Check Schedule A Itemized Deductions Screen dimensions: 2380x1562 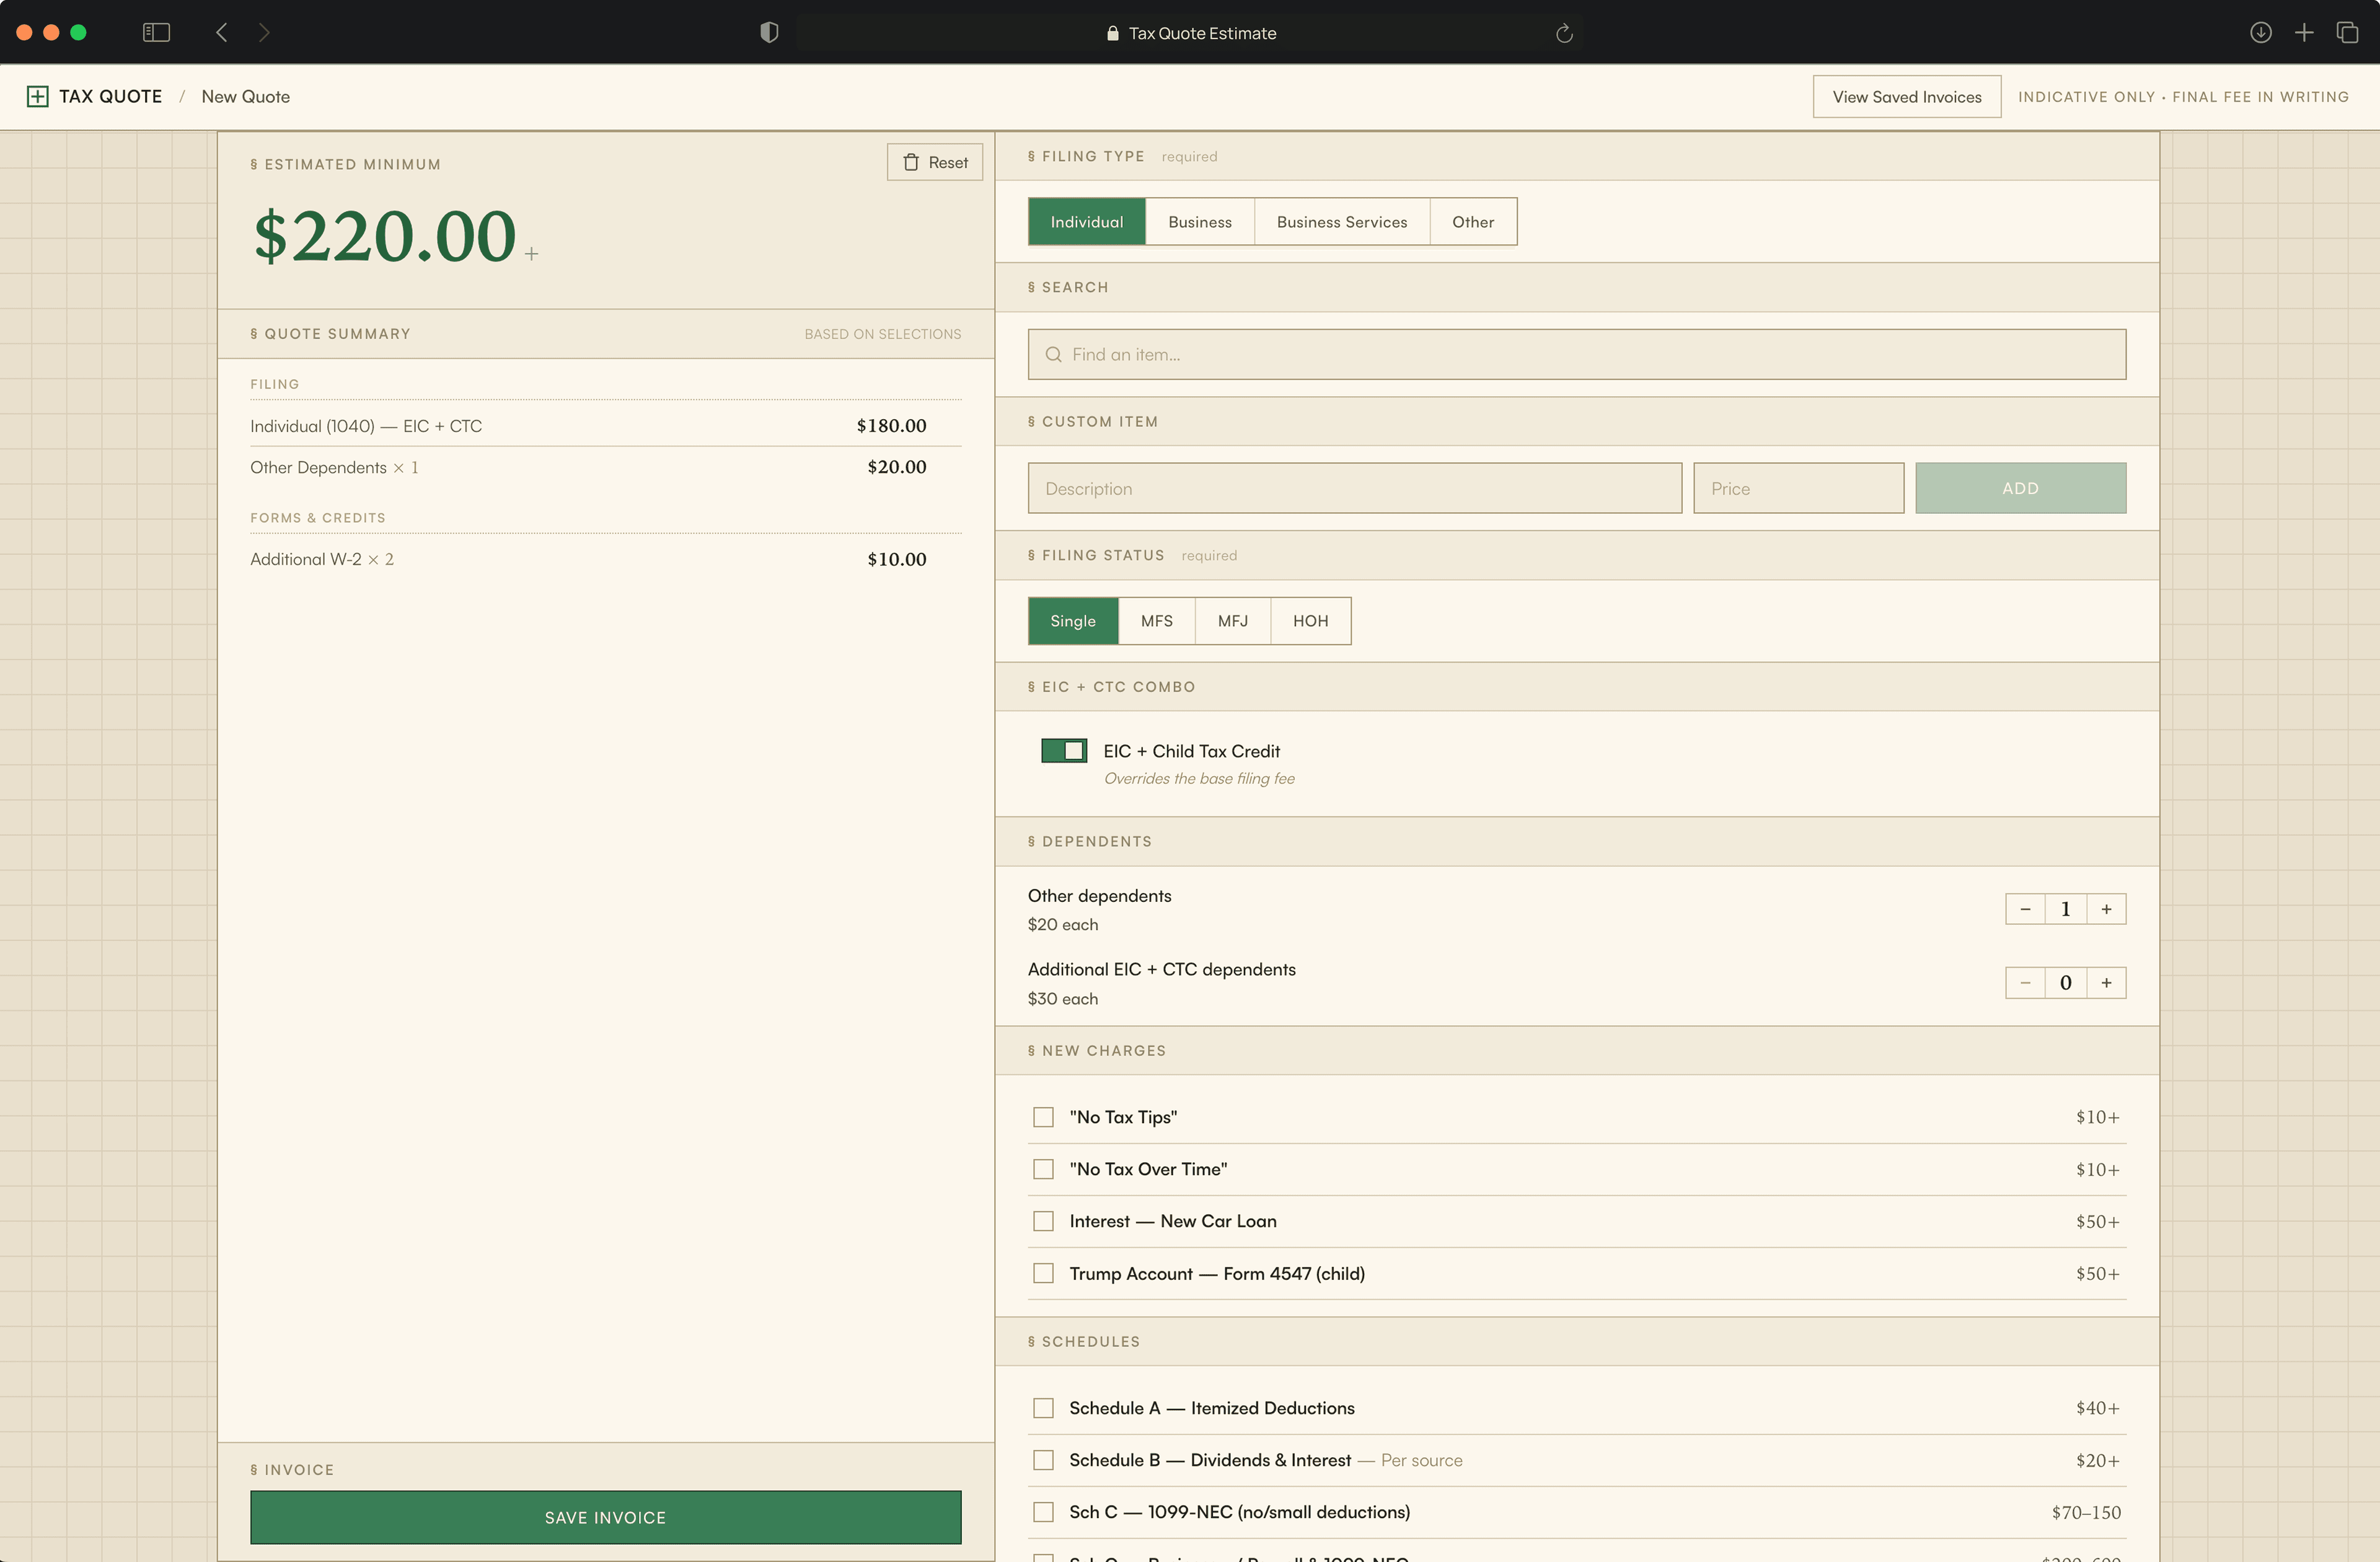[x=1043, y=1408]
